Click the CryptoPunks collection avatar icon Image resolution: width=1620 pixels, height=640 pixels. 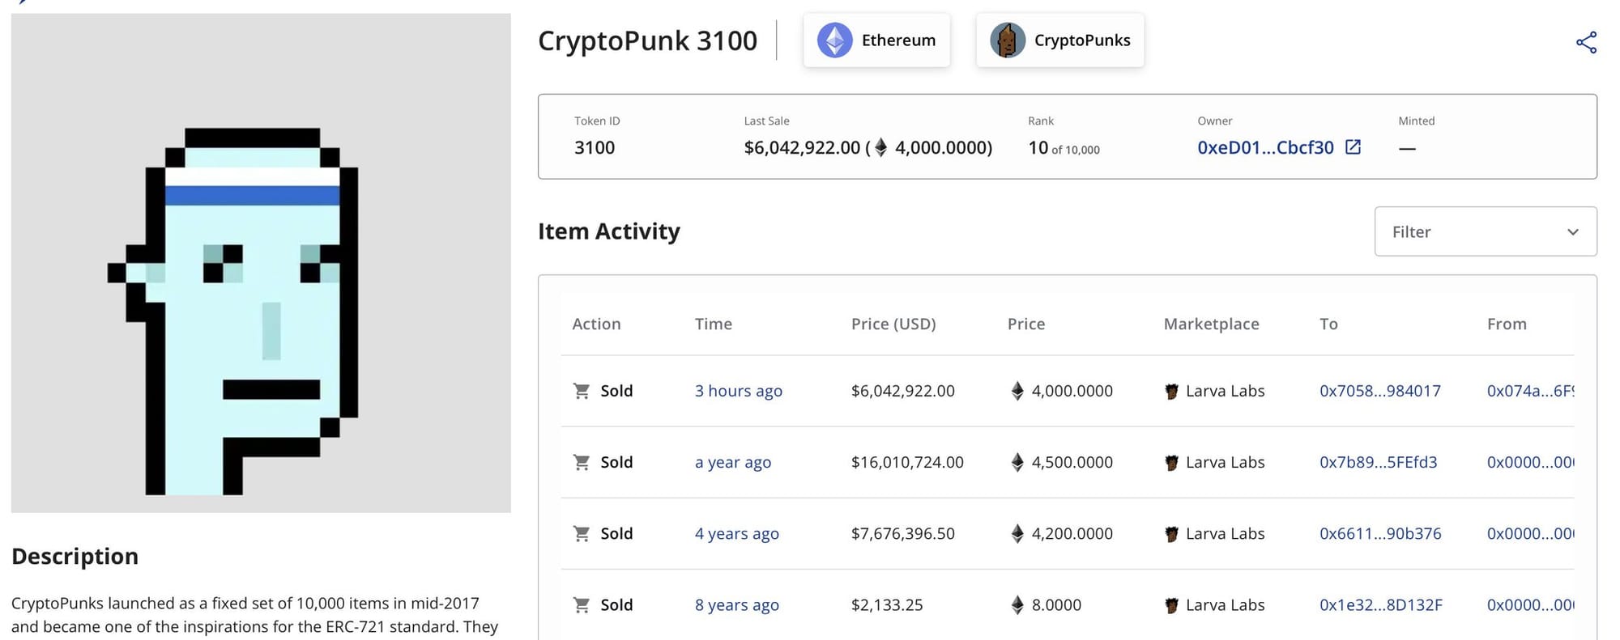[x=1008, y=40]
